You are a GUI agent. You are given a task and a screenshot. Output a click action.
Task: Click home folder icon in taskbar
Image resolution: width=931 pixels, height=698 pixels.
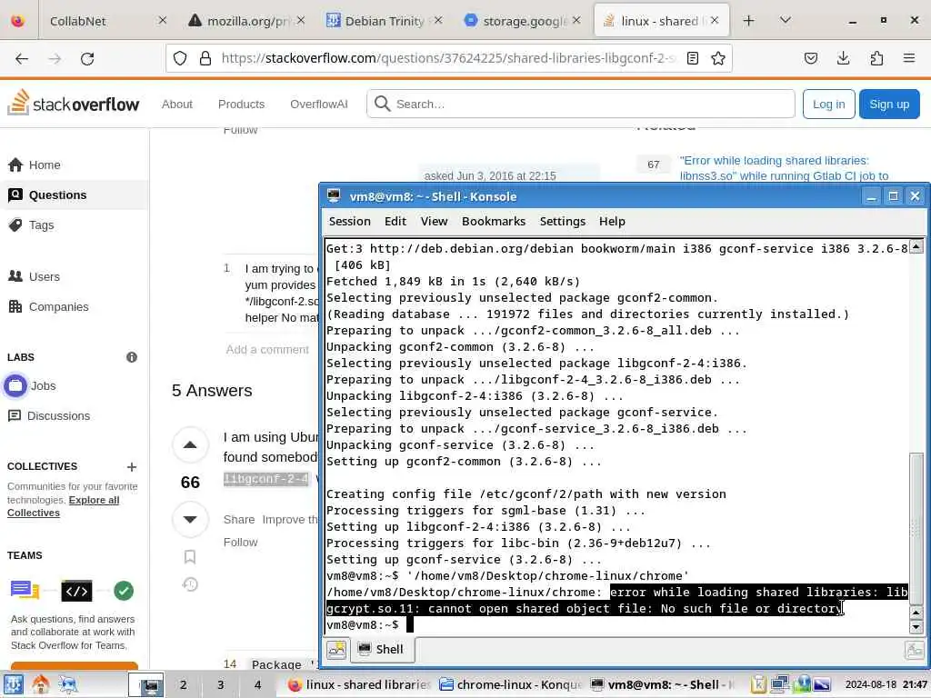click(x=41, y=685)
